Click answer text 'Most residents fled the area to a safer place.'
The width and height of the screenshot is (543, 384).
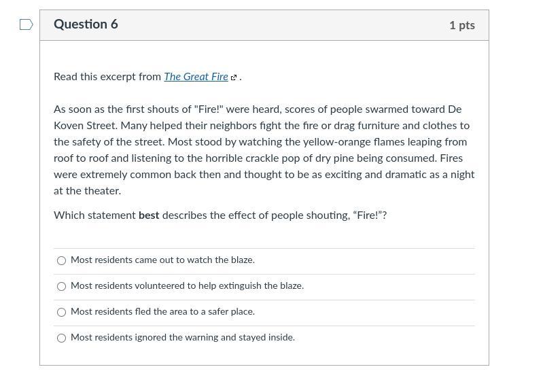[x=162, y=312]
